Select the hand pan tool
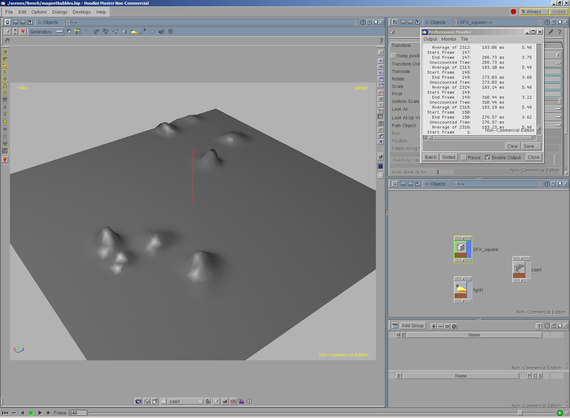The height and width of the screenshot is (418, 570). [x=7, y=41]
